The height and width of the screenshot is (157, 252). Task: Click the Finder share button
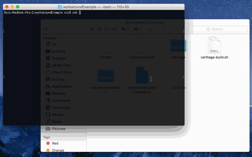(150, 29)
